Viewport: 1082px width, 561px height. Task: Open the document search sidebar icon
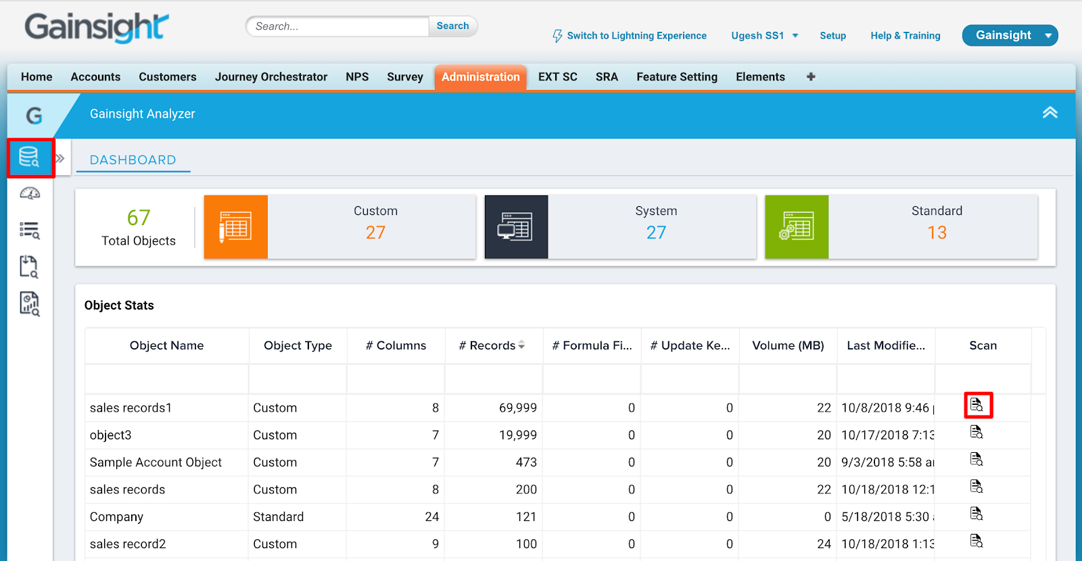29,267
